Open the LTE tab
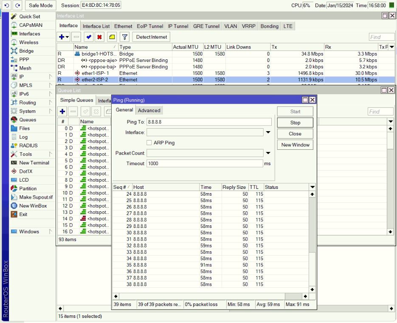 click(288, 26)
